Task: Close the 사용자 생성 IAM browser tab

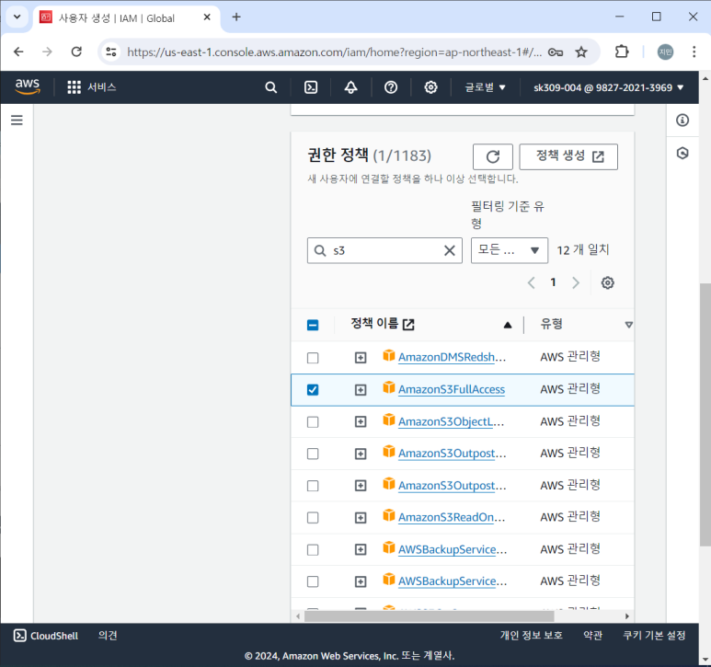Action: [x=207, y=17]
